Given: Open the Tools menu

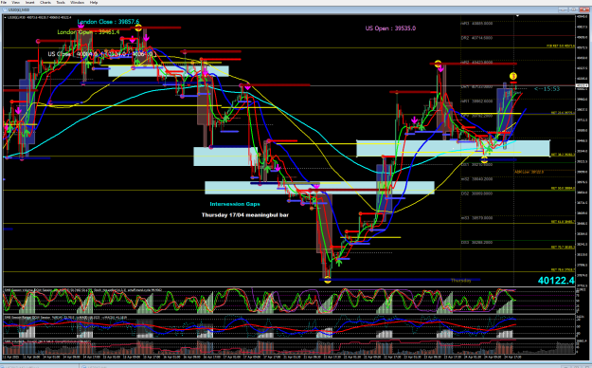Looking at the screenshot, I should tap(61, 2).
